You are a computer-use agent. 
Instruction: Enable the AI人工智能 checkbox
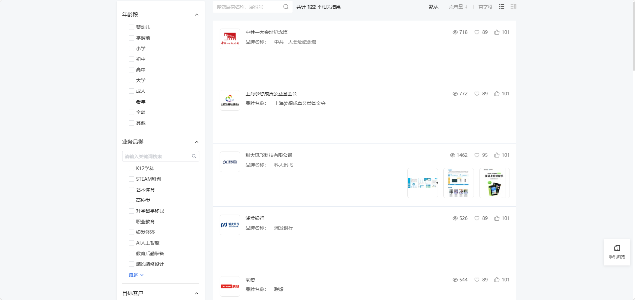coord(131,243)
